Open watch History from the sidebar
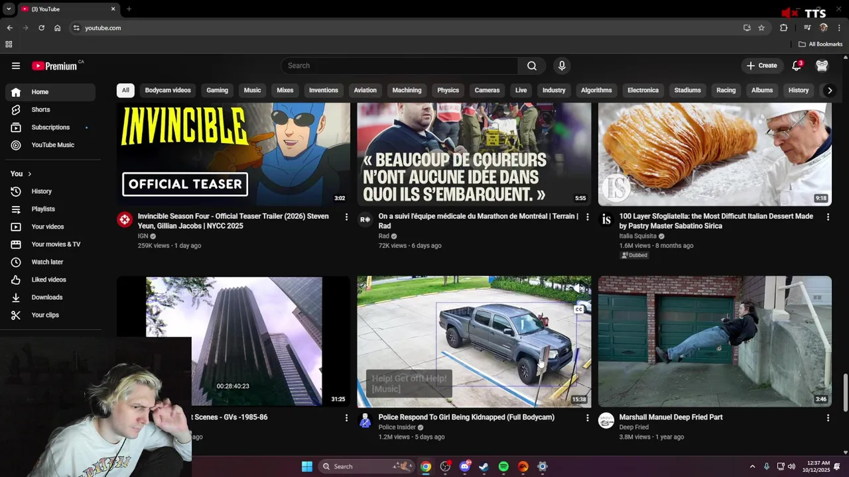The height and width of the screenshot is (477, 849). point(50,191)
